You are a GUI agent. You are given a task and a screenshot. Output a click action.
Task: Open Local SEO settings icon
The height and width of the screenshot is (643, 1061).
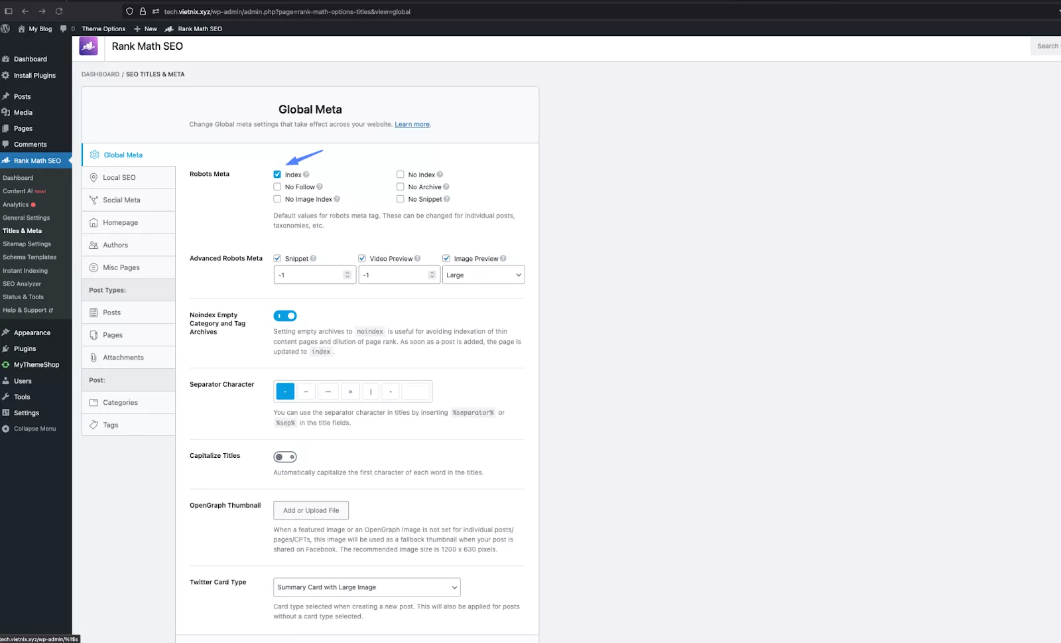click(94, 177)
